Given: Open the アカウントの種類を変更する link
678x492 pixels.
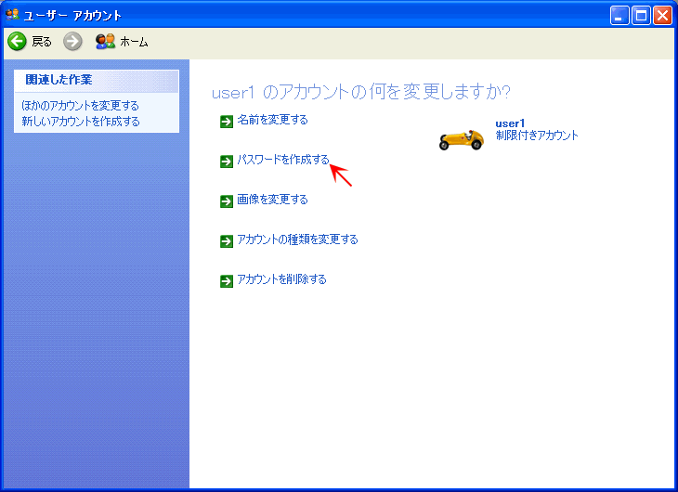Looking at the screenshot, I should coord(297,240).
